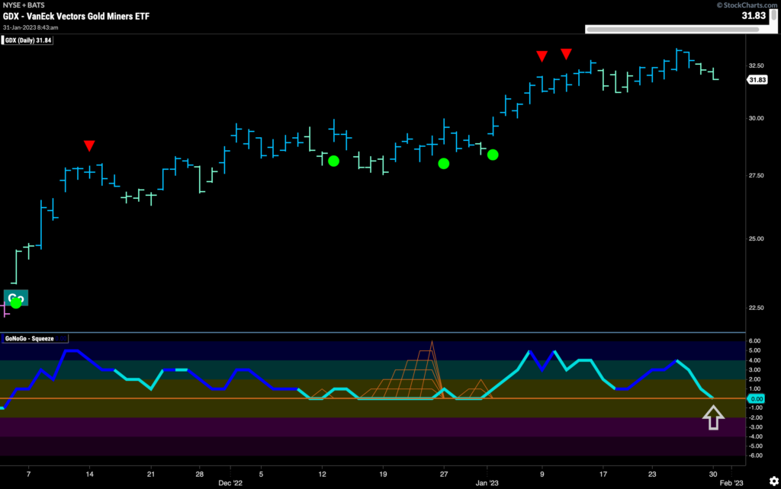Click the red triangle marker above the January peak
Screen dimensions: 781x489
point(542,56)
